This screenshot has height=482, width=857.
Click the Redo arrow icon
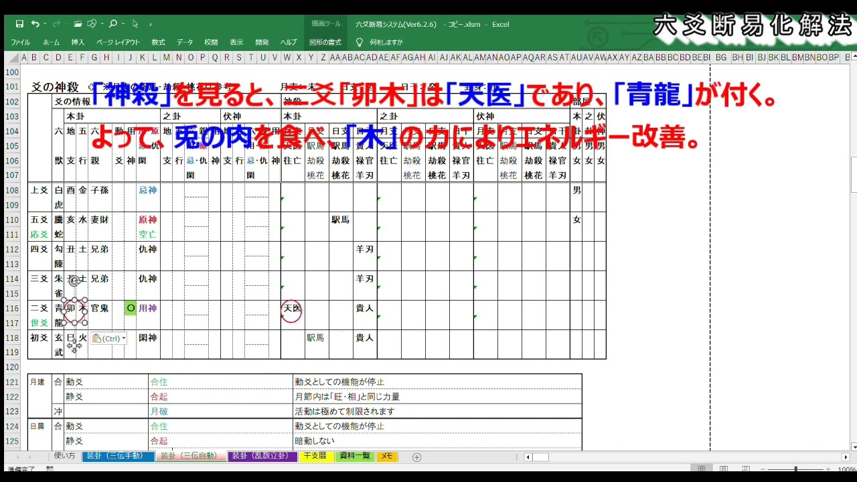pos(57,24)
